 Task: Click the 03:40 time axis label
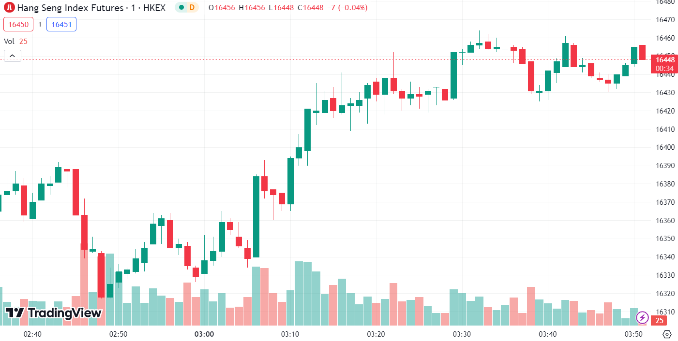(x=548, y=334)
